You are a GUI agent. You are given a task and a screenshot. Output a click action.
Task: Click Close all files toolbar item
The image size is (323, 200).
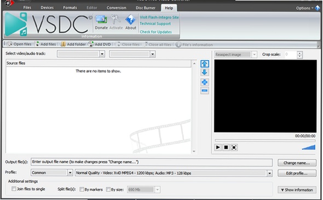tap(158, 44)
